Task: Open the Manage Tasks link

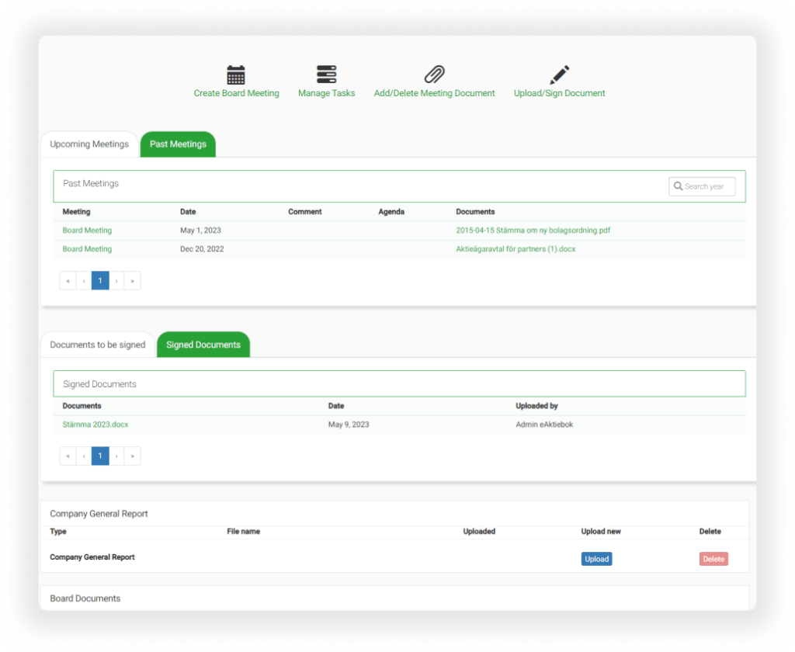Action: [327, 93]
